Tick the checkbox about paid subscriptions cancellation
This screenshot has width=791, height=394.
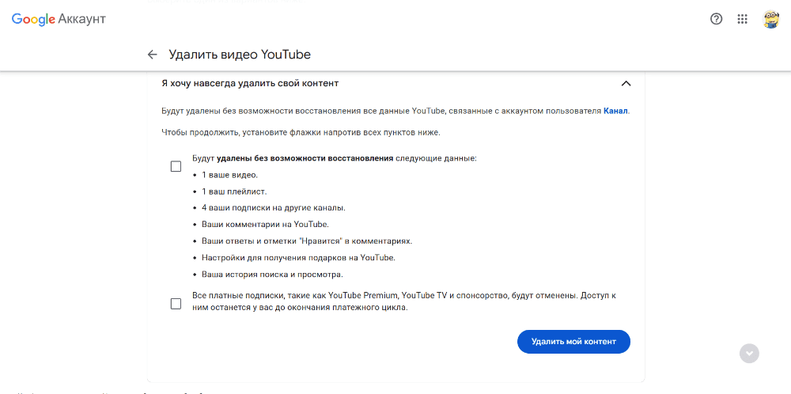[176, 304]
